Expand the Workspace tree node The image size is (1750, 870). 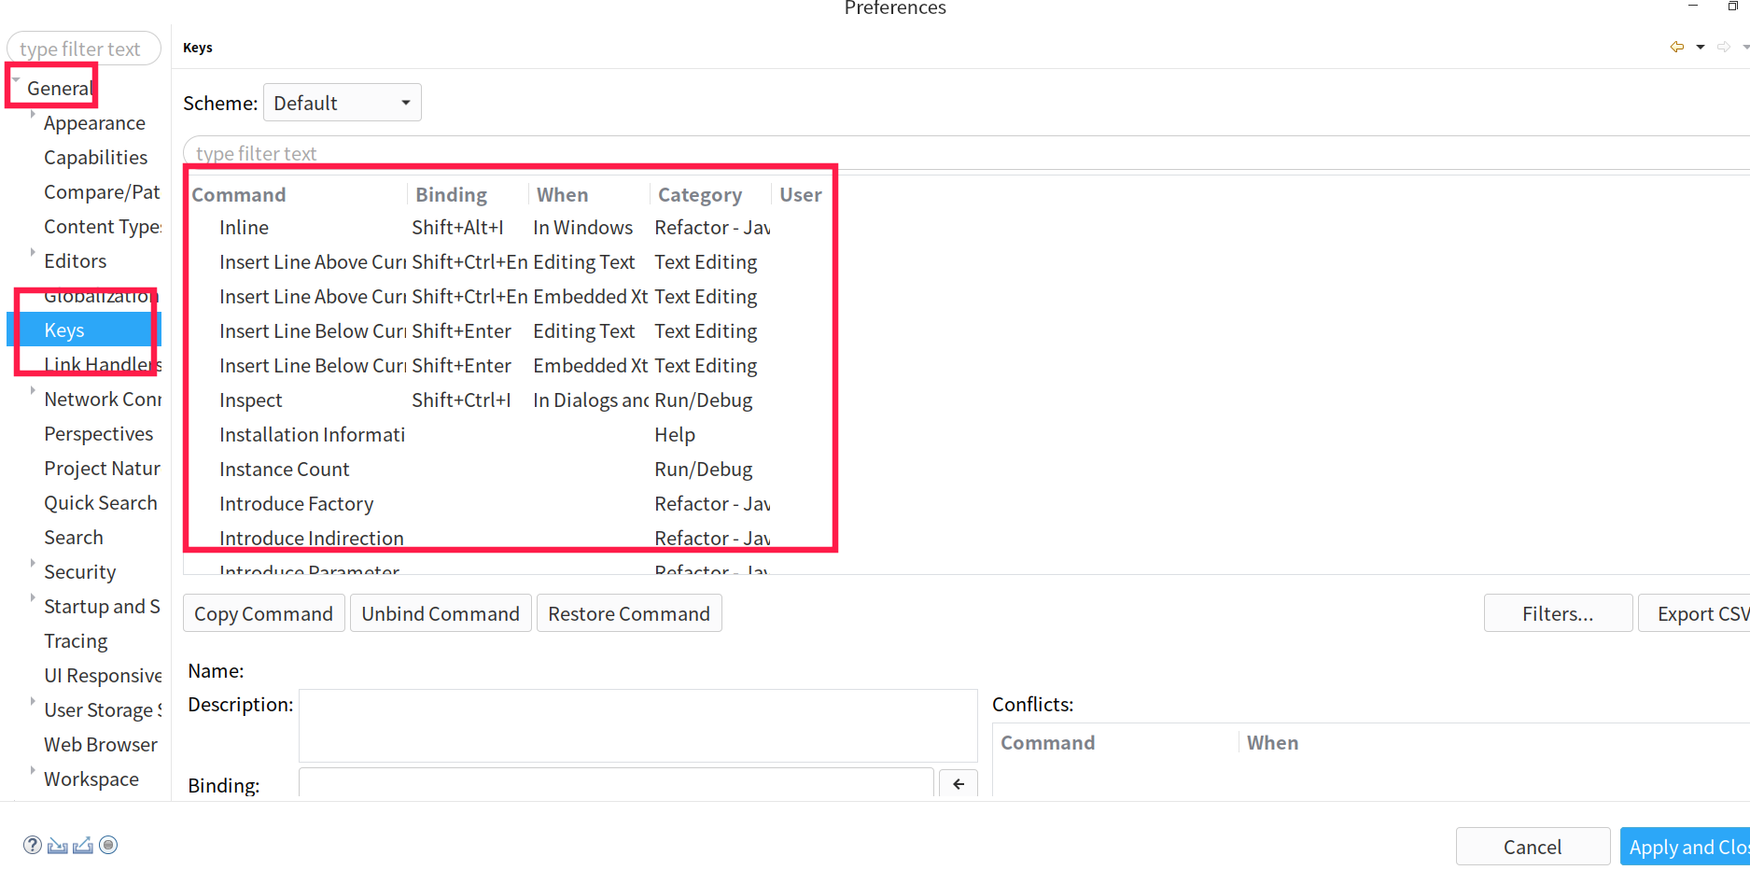33,771
